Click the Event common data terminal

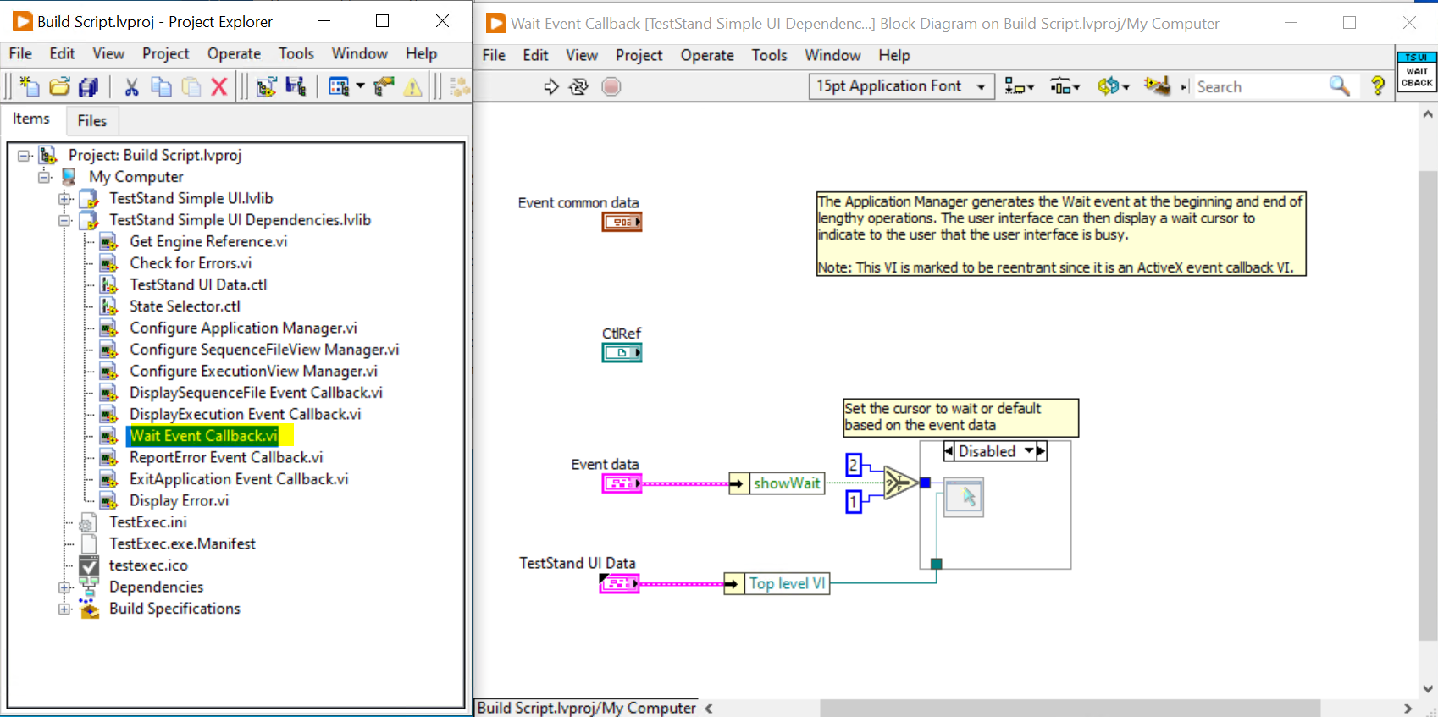[x=622, y=222]
